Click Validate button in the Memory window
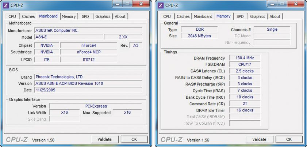 (259, 139)
